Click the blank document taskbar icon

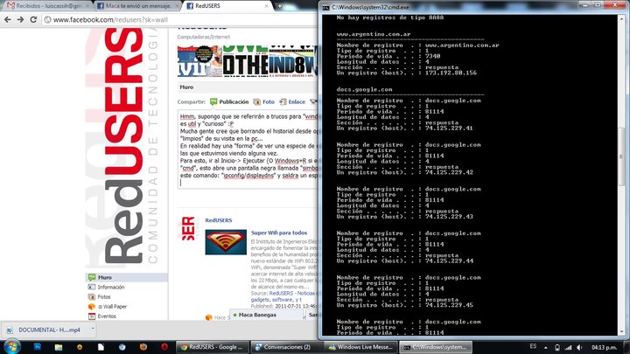(101, 347)
